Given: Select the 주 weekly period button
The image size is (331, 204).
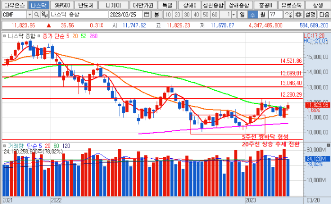Looking at the screenshot, I should tap(253, 15).
